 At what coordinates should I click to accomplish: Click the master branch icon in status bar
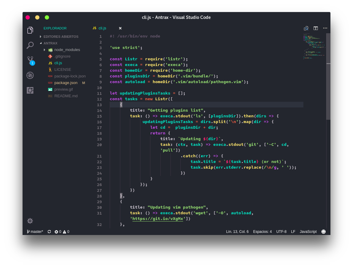click(28, 232)
